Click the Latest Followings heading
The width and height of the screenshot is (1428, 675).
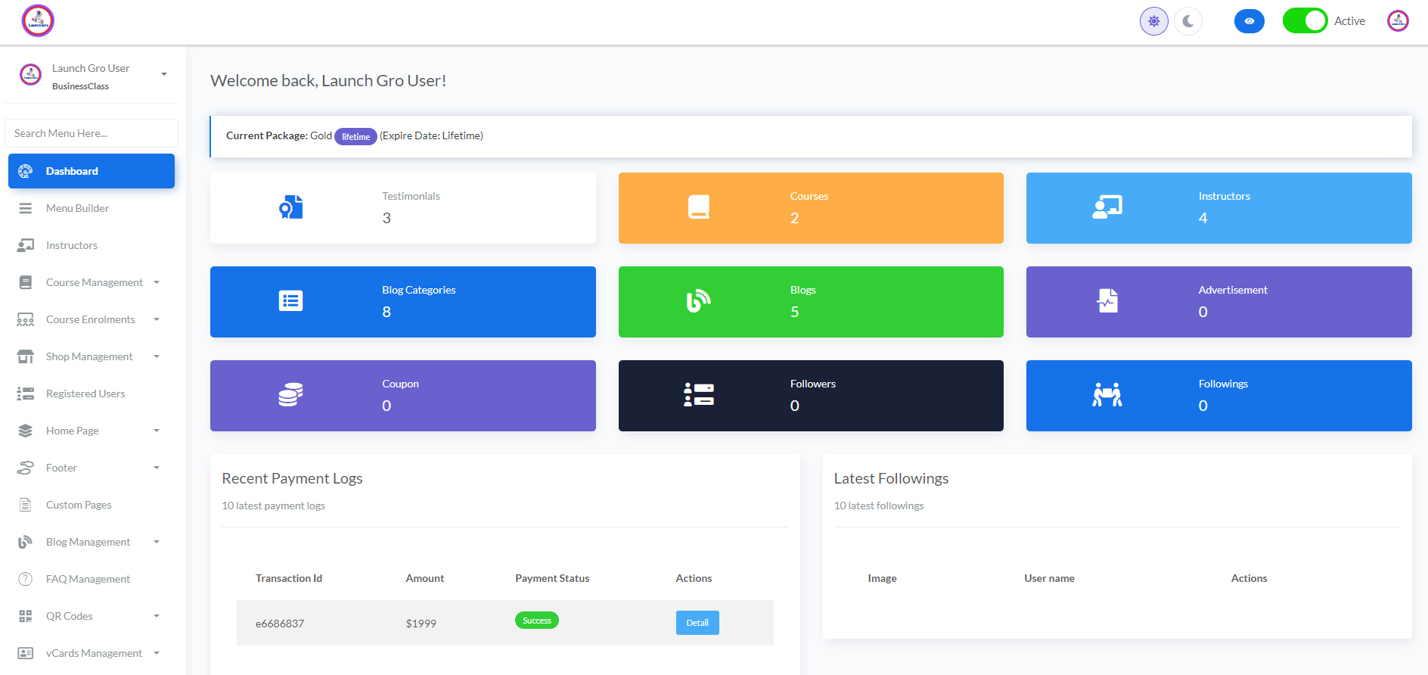point(891,478)
